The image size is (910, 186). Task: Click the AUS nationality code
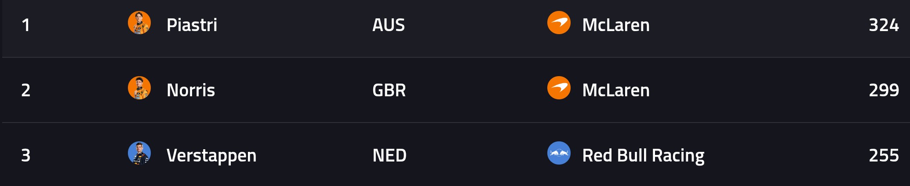click(x=389, y=25)
